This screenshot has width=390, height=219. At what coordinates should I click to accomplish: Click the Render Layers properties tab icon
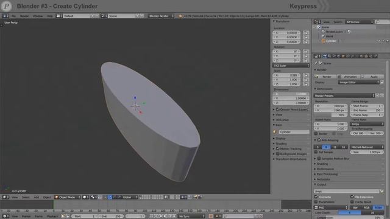tap(330, 57)
